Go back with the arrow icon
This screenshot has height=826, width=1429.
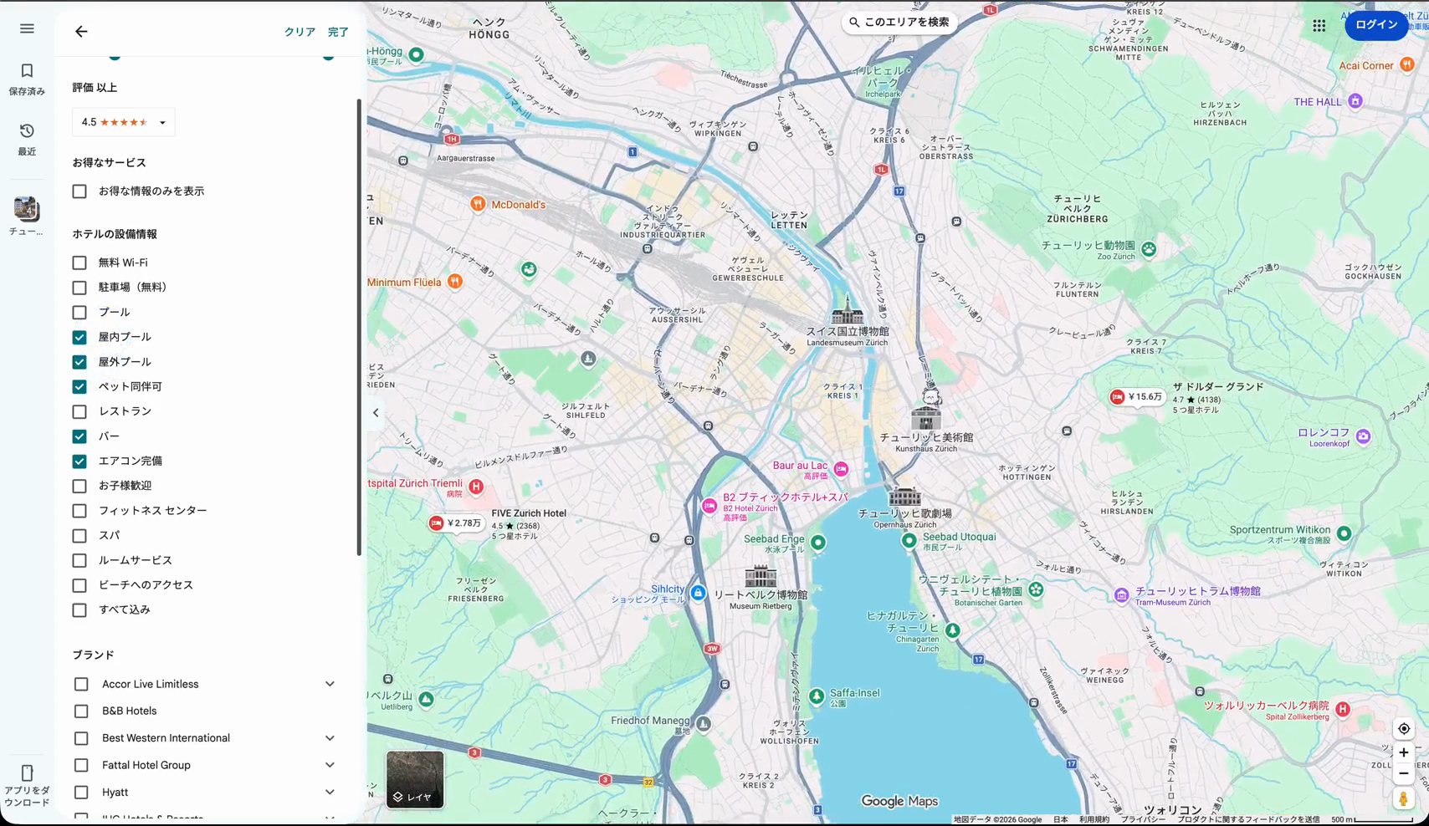pyautogui.click(x=81, y=32)
